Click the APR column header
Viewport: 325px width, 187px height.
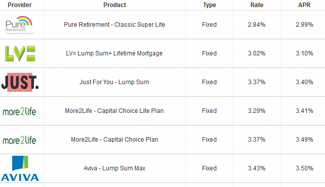[x=304, y=5]
